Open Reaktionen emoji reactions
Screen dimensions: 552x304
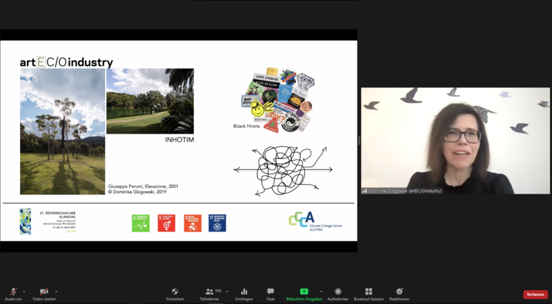(x=399, y=294)
